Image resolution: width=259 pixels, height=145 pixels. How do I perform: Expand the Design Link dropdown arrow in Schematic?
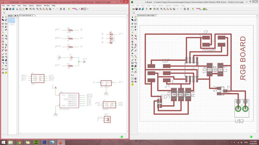coord(79,9)
